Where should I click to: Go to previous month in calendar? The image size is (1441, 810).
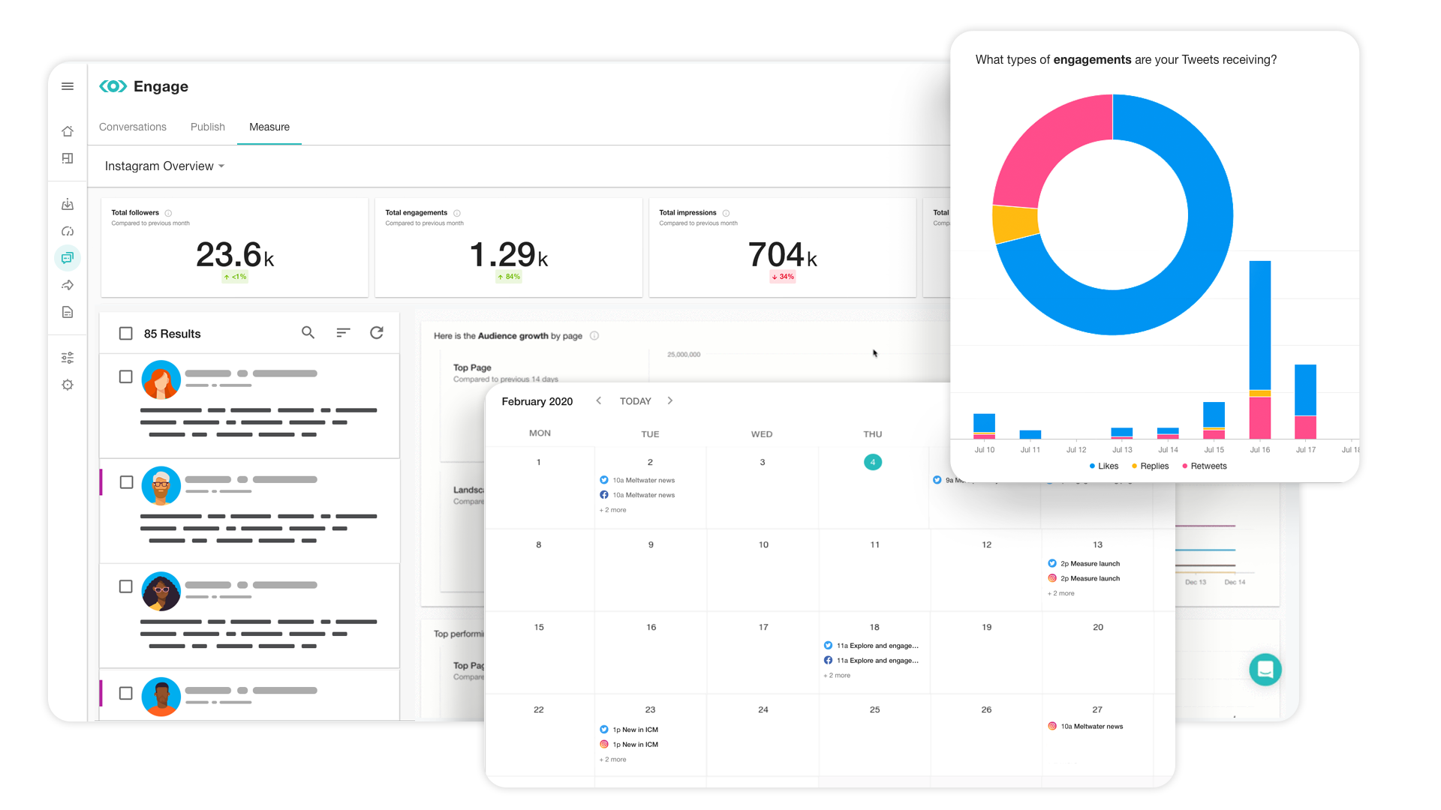(x=598, y=400)
